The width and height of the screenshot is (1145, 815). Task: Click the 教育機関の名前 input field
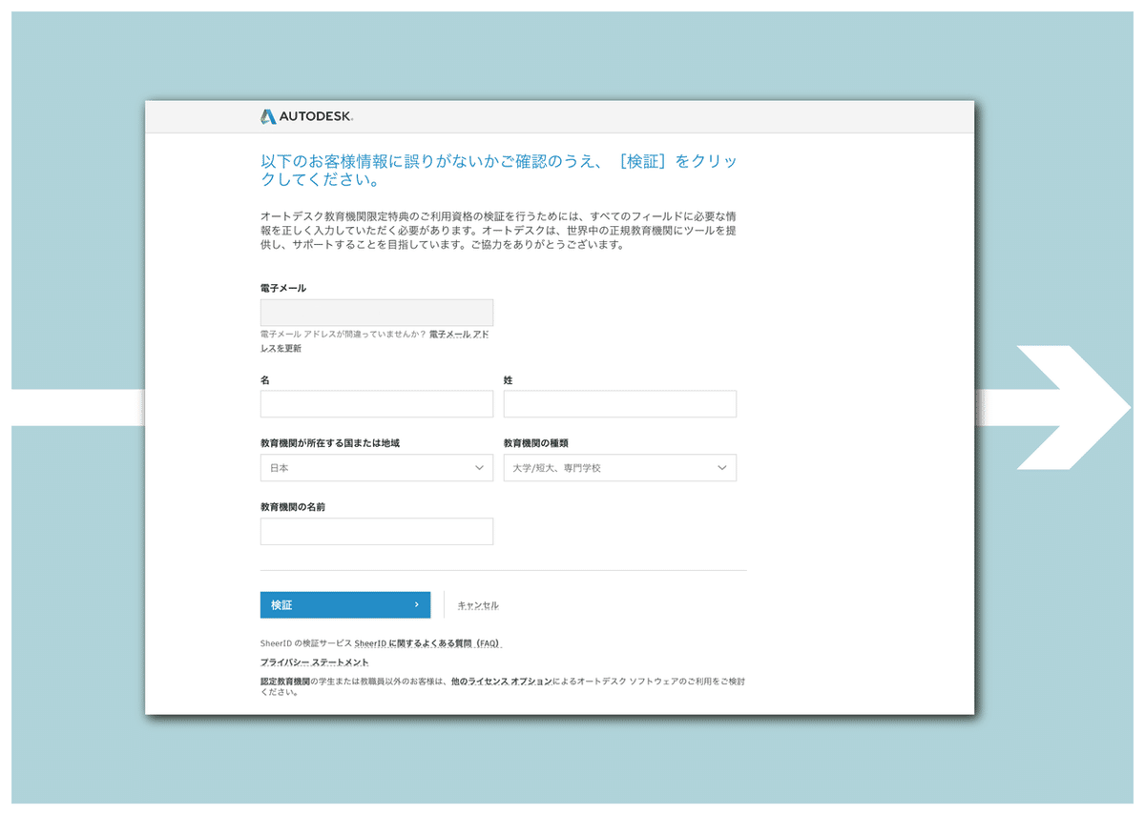click(377, 532)
